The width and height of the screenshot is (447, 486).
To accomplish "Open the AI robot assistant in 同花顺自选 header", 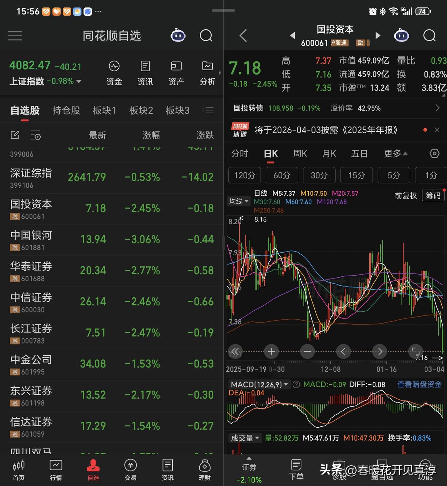I will [178, 35].
